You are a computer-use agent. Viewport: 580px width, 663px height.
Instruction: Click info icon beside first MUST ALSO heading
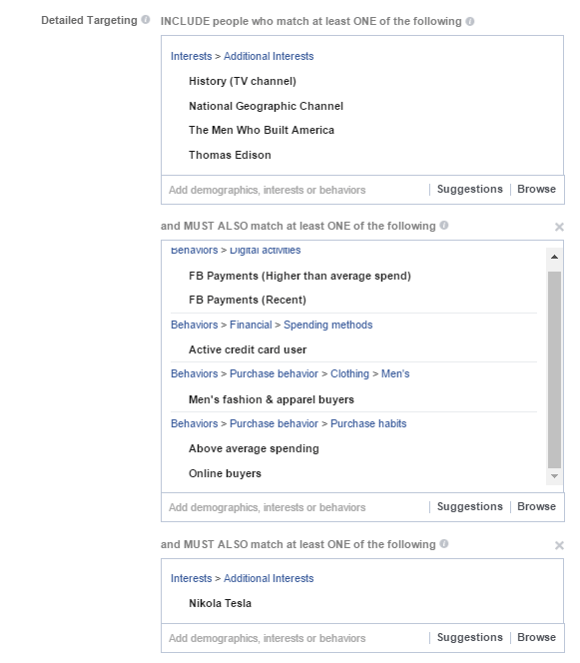click(444, 225)
